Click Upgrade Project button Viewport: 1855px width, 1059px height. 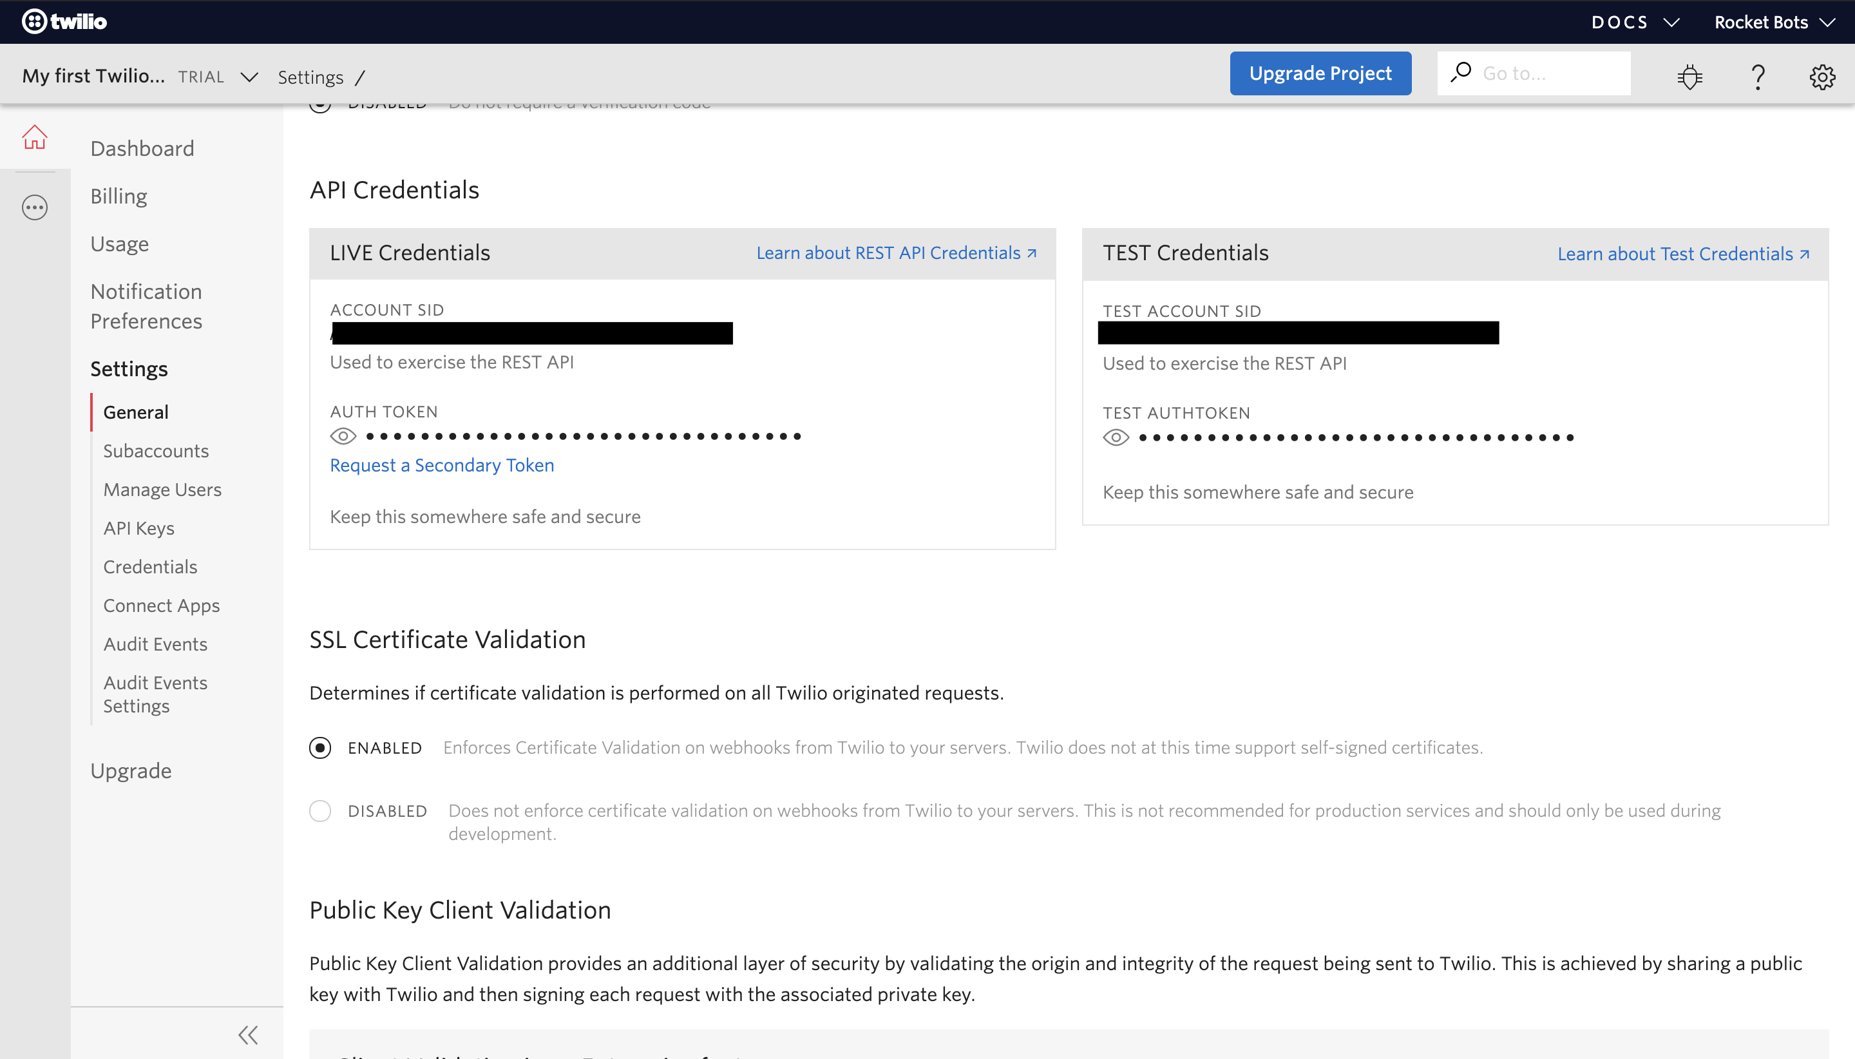[1321, 73]
